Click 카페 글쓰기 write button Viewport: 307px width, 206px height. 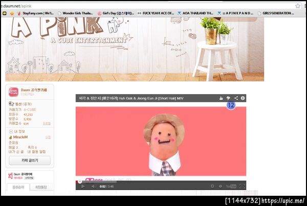(x=30, y=161)
